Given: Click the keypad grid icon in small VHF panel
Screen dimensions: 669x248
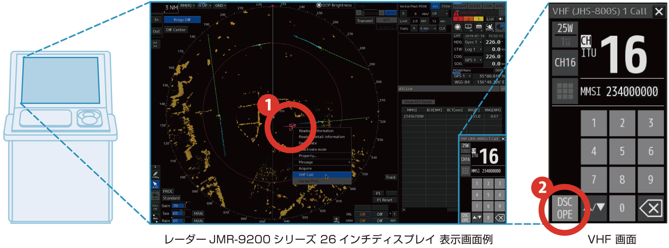Looking at the screenshot, I should [465, 171].
